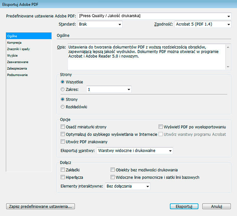Open the Zgodność dropdown showing Acrobat 5
This screenshot has height=216, width=237.
click(203, 24)
